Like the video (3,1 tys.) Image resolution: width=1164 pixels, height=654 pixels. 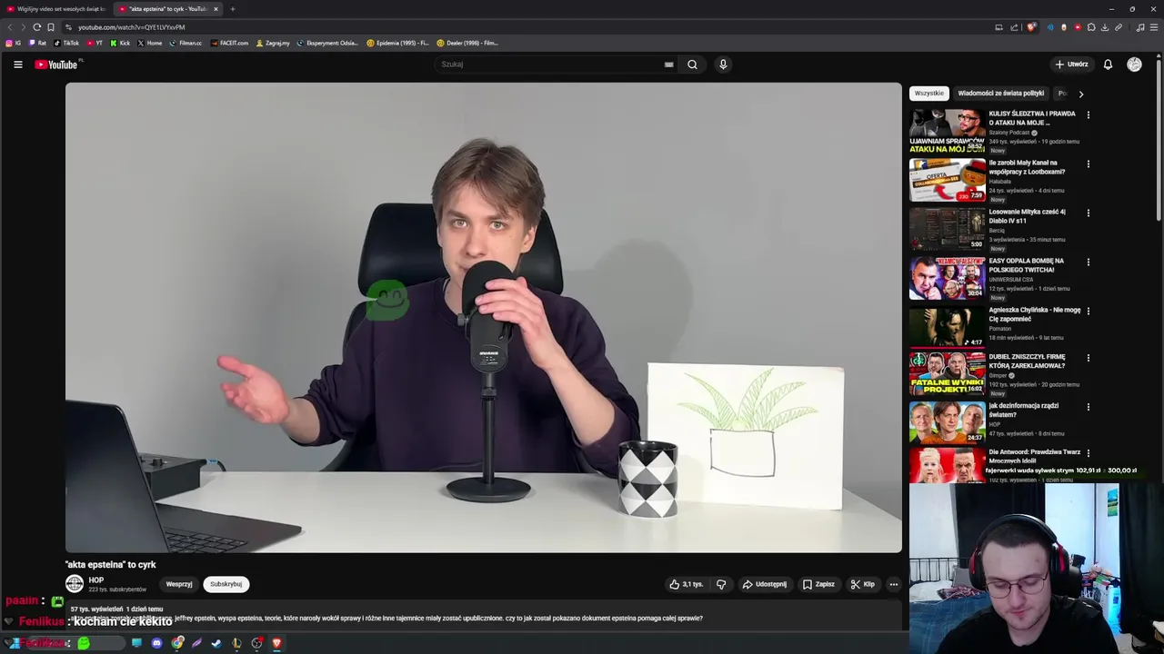(687, 584)
